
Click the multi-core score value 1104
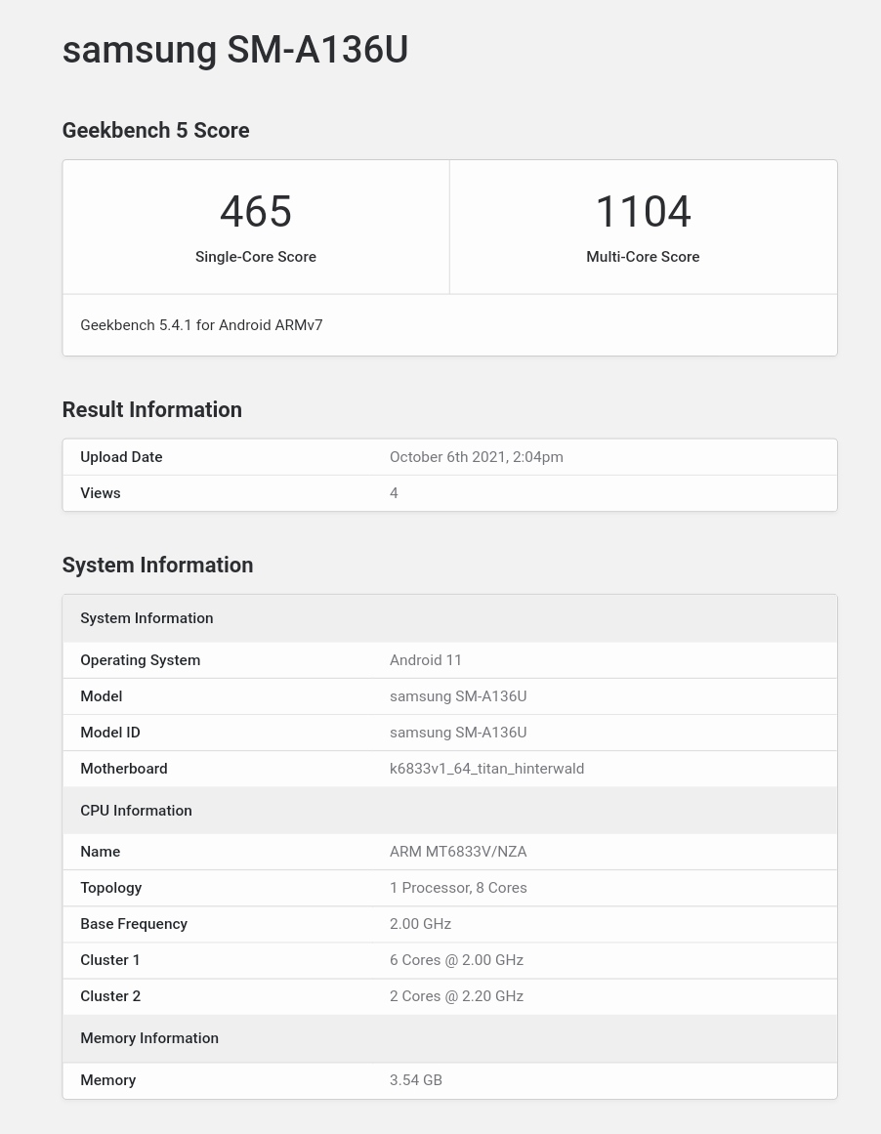(643, 212)
